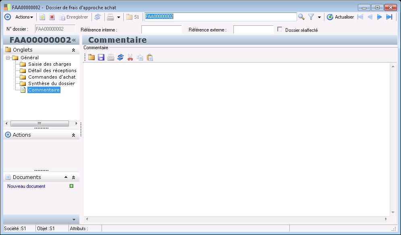Click the Objet :S1 status bar entry
The image size is (401, 235).
click(x=46, y=229)
